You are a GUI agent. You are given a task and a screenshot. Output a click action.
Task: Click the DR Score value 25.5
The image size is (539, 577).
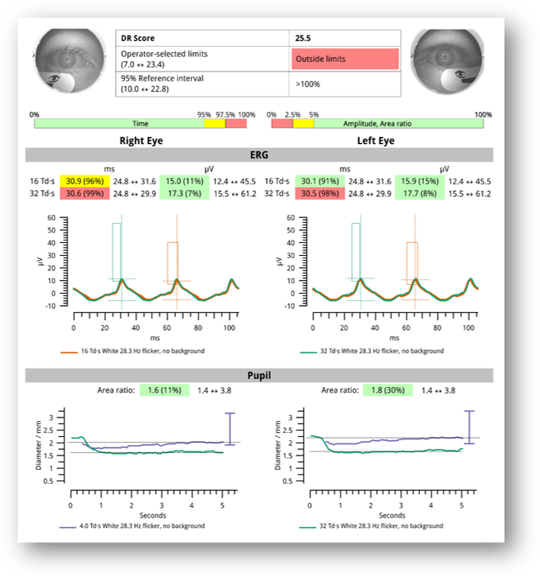[345, 38]
